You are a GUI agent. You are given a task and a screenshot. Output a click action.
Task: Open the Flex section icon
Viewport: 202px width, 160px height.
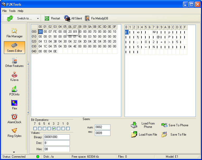[14, 103]
